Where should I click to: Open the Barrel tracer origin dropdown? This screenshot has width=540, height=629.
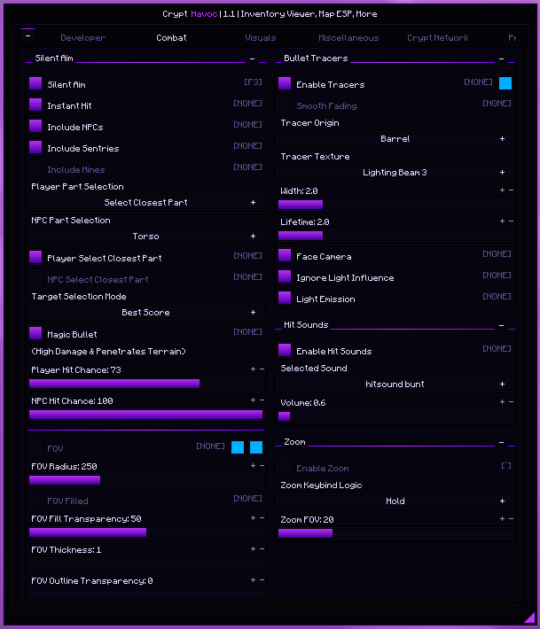click(395, 139)
